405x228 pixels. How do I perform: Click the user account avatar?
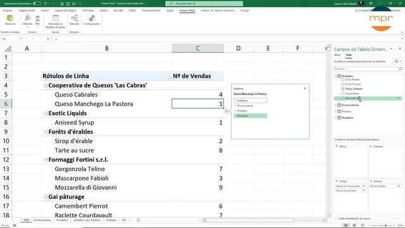tap(361, 3)
